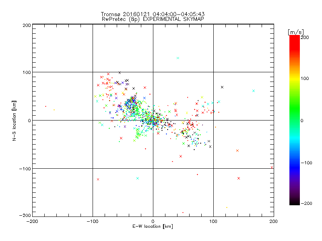Click the y-axis tick label '200'
Viewport: 322px width, 241px height.
[27, 25]
